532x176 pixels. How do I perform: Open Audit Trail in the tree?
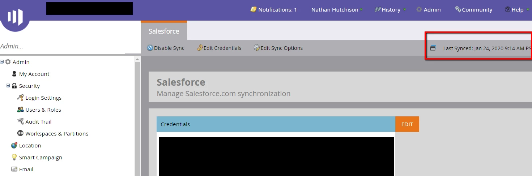tap(39, 121)
